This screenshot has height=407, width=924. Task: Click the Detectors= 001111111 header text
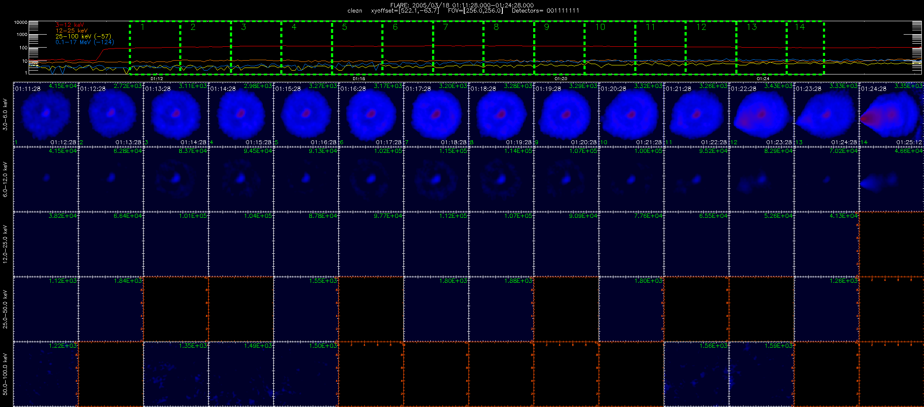pyautogui.click(x=545, y=11)
